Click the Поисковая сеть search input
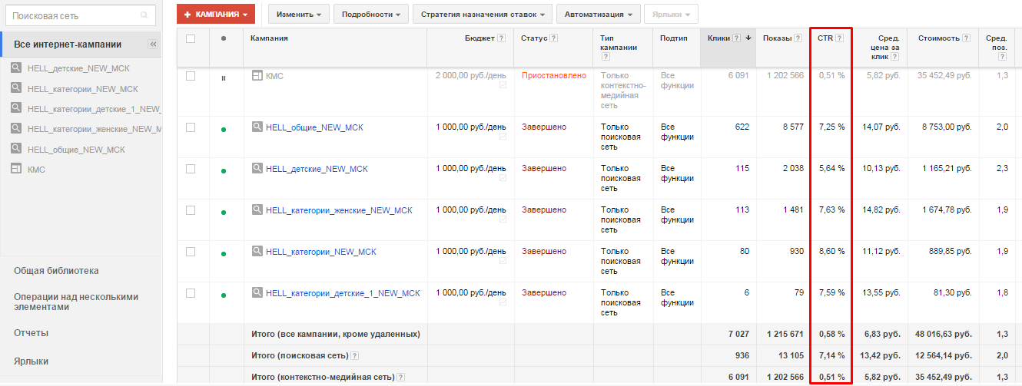This screenshot has width=1022, height=386. (73, 15)
